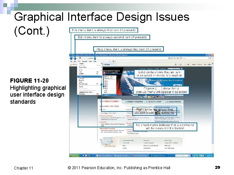
Task: Expand the Text Size submenu
Action: click(90, 78)
